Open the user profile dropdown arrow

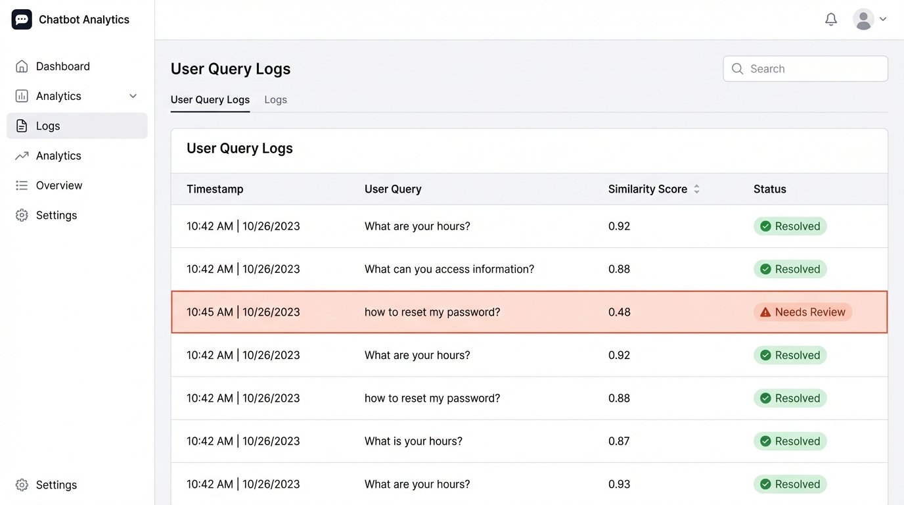pos(882,19)
